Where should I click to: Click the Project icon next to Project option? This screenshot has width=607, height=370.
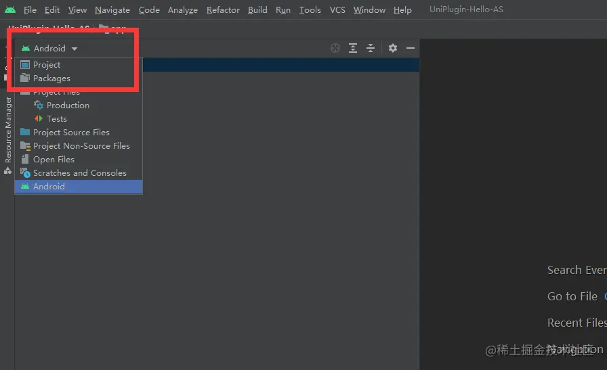(x=25, y=64)
